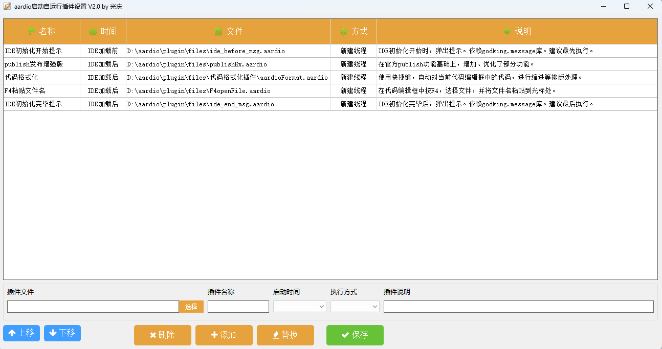Minimize the aardio plugin settings window
The height and width of the screenshot is (349, 662).
click(x=604, y=7)
